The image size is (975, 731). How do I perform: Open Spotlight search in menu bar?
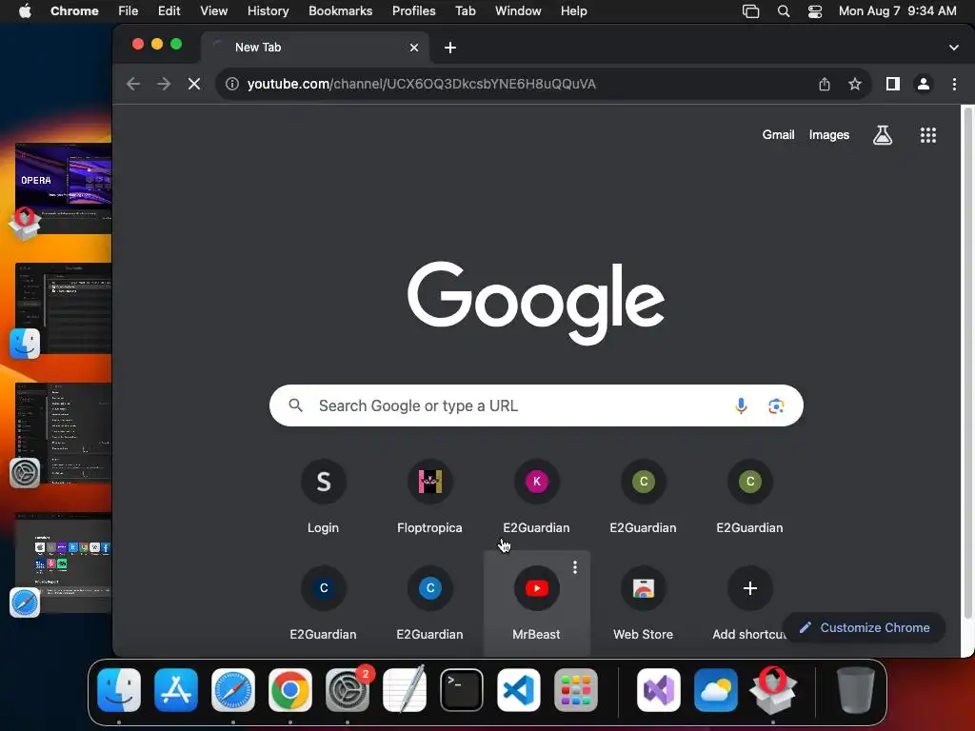coord(784,11)
